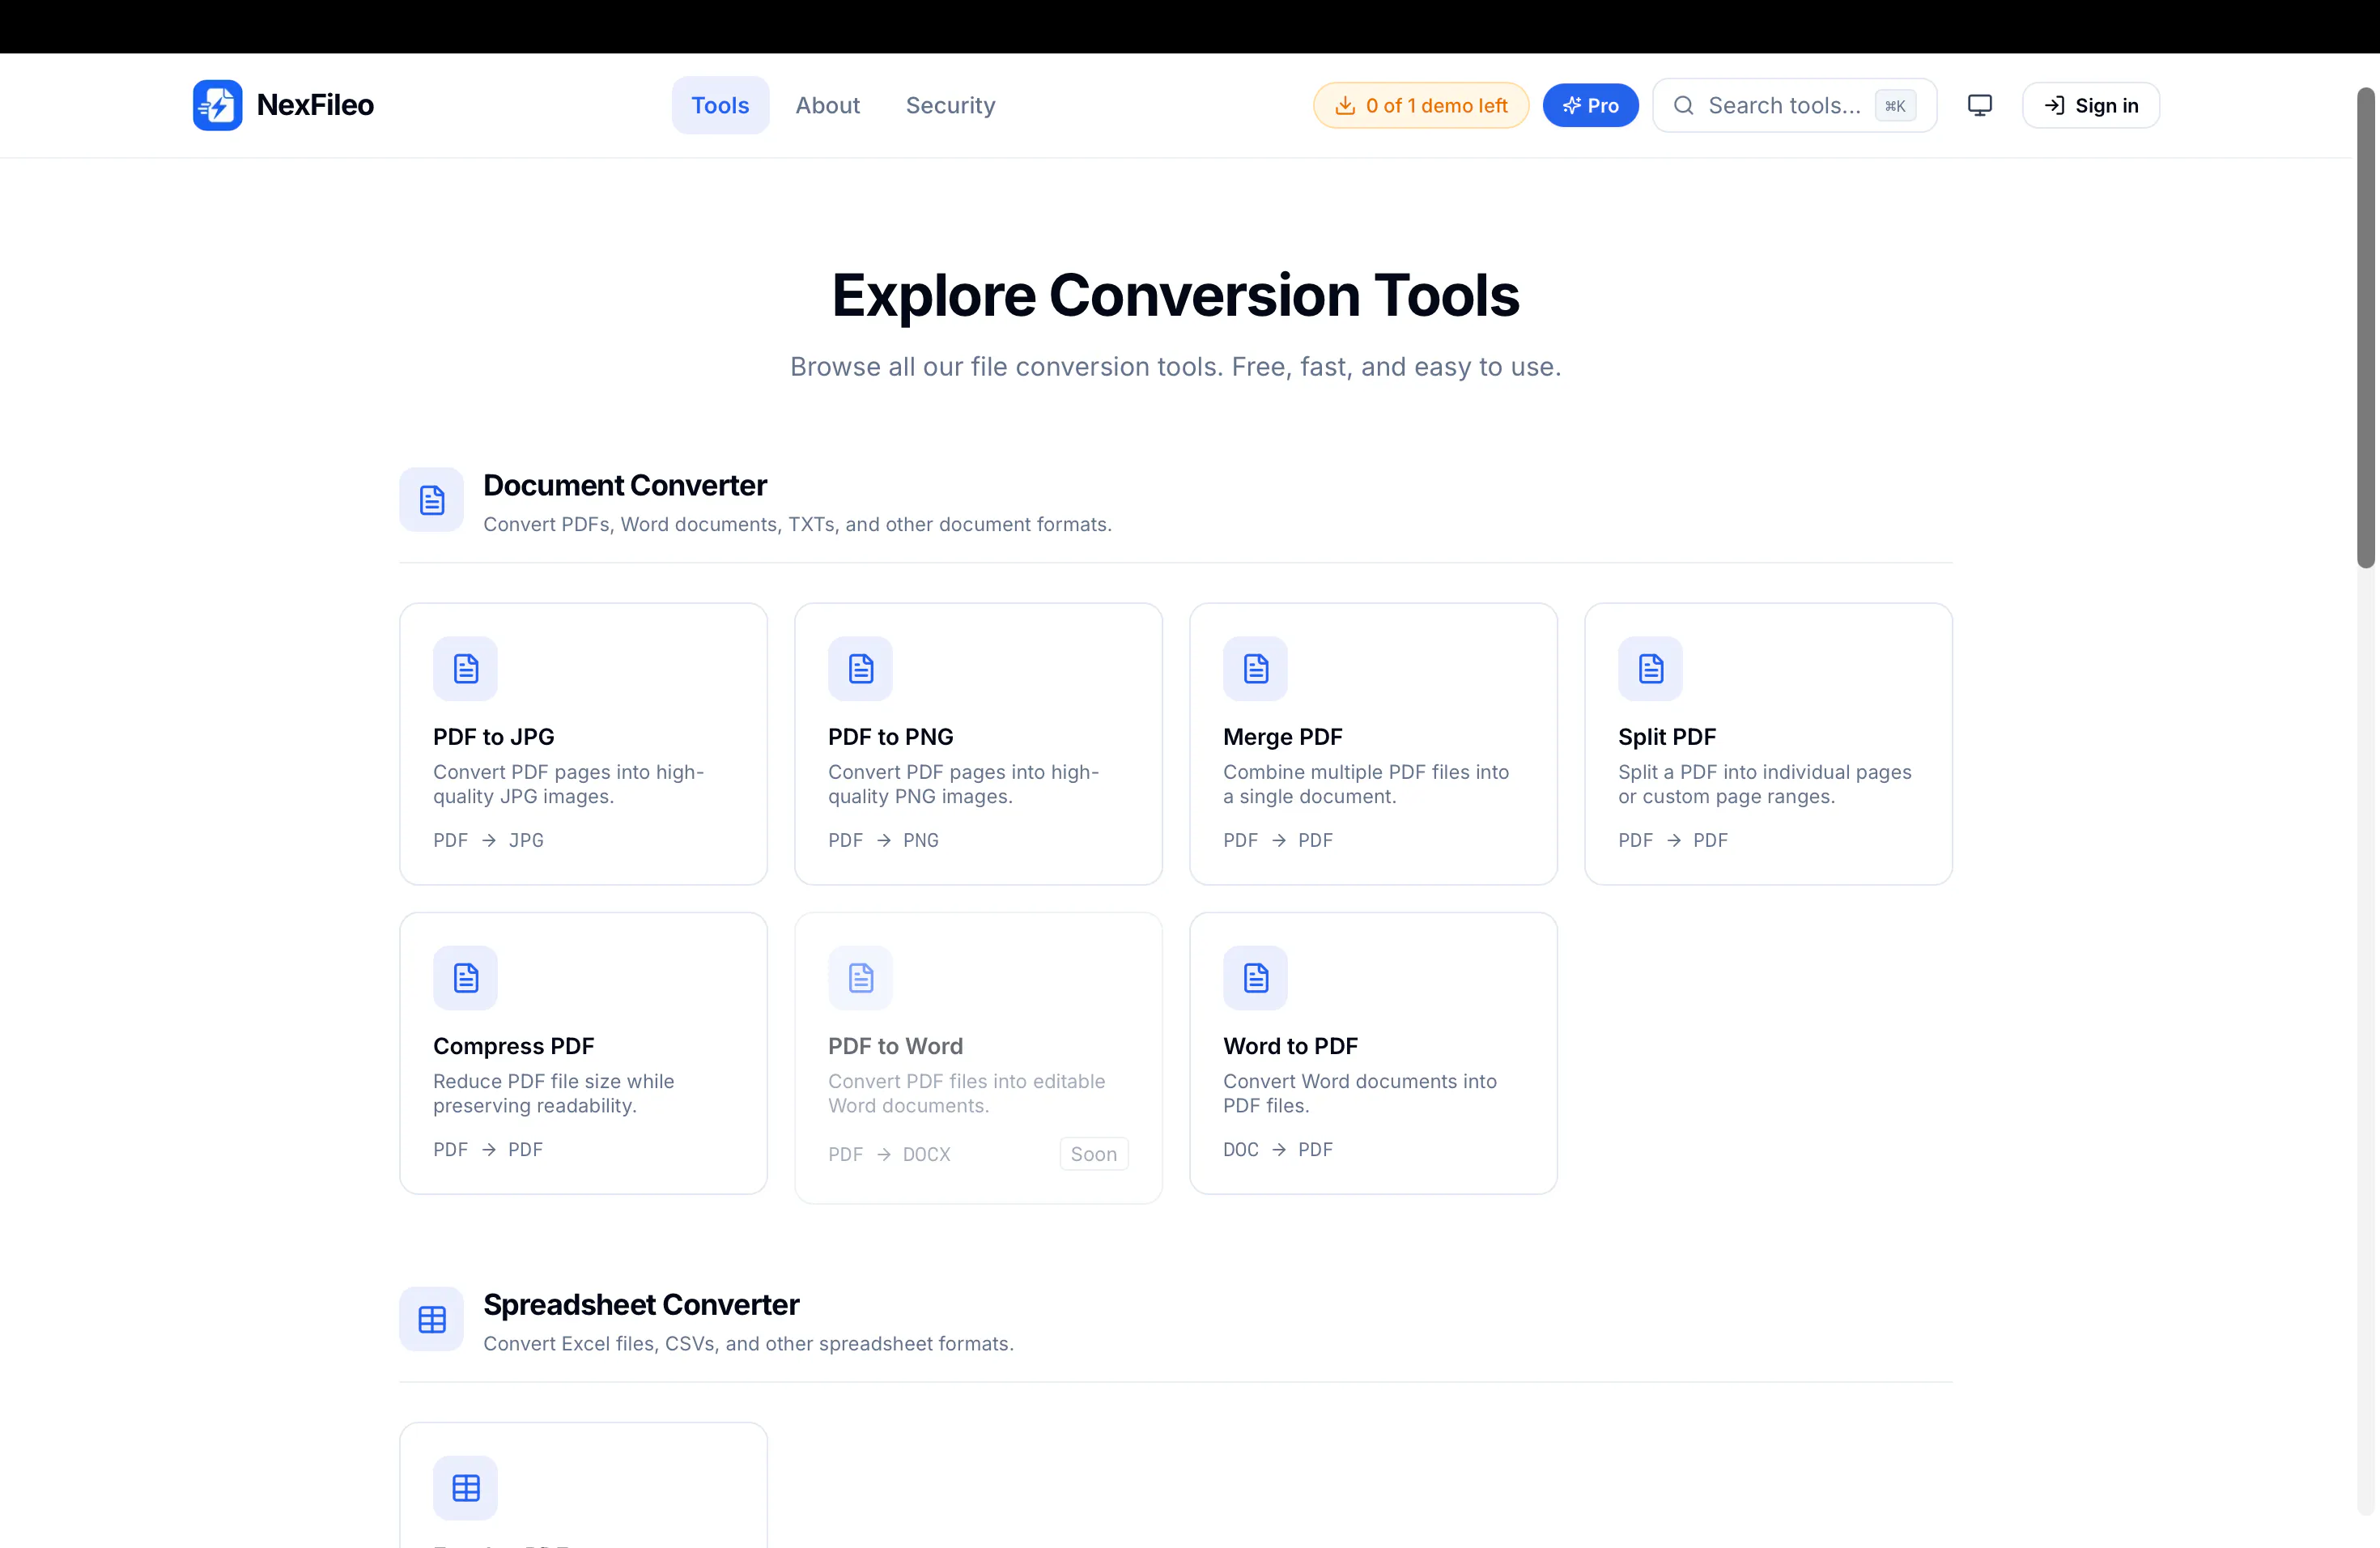Click the 'PDF → DOCX' format label
Screen dimensions: 2380x1548
pos(889,1154)
